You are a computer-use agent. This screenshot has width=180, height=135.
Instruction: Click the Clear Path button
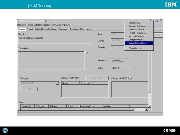click(x=97, y=78)
